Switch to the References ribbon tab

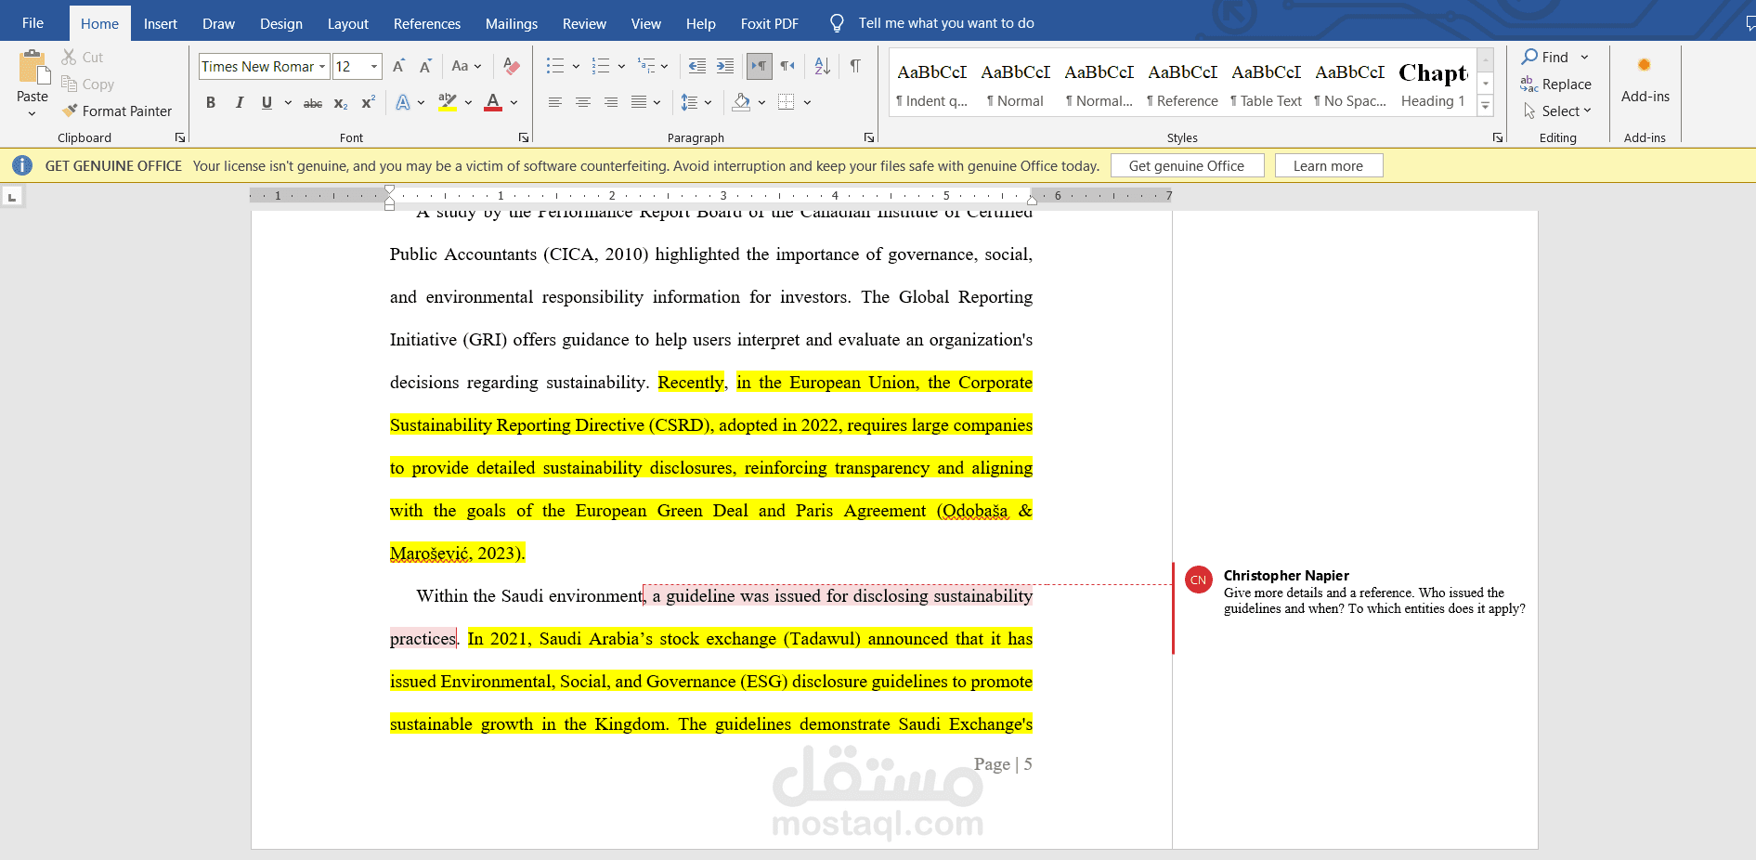click(x=426, y=22)
